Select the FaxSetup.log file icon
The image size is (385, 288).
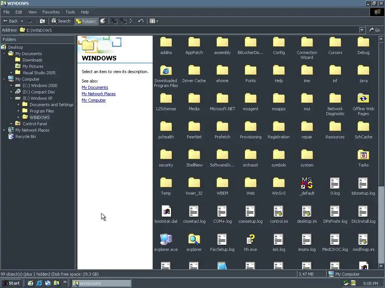222,239
